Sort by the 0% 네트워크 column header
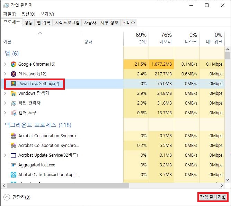 click(x=212, y=39)
